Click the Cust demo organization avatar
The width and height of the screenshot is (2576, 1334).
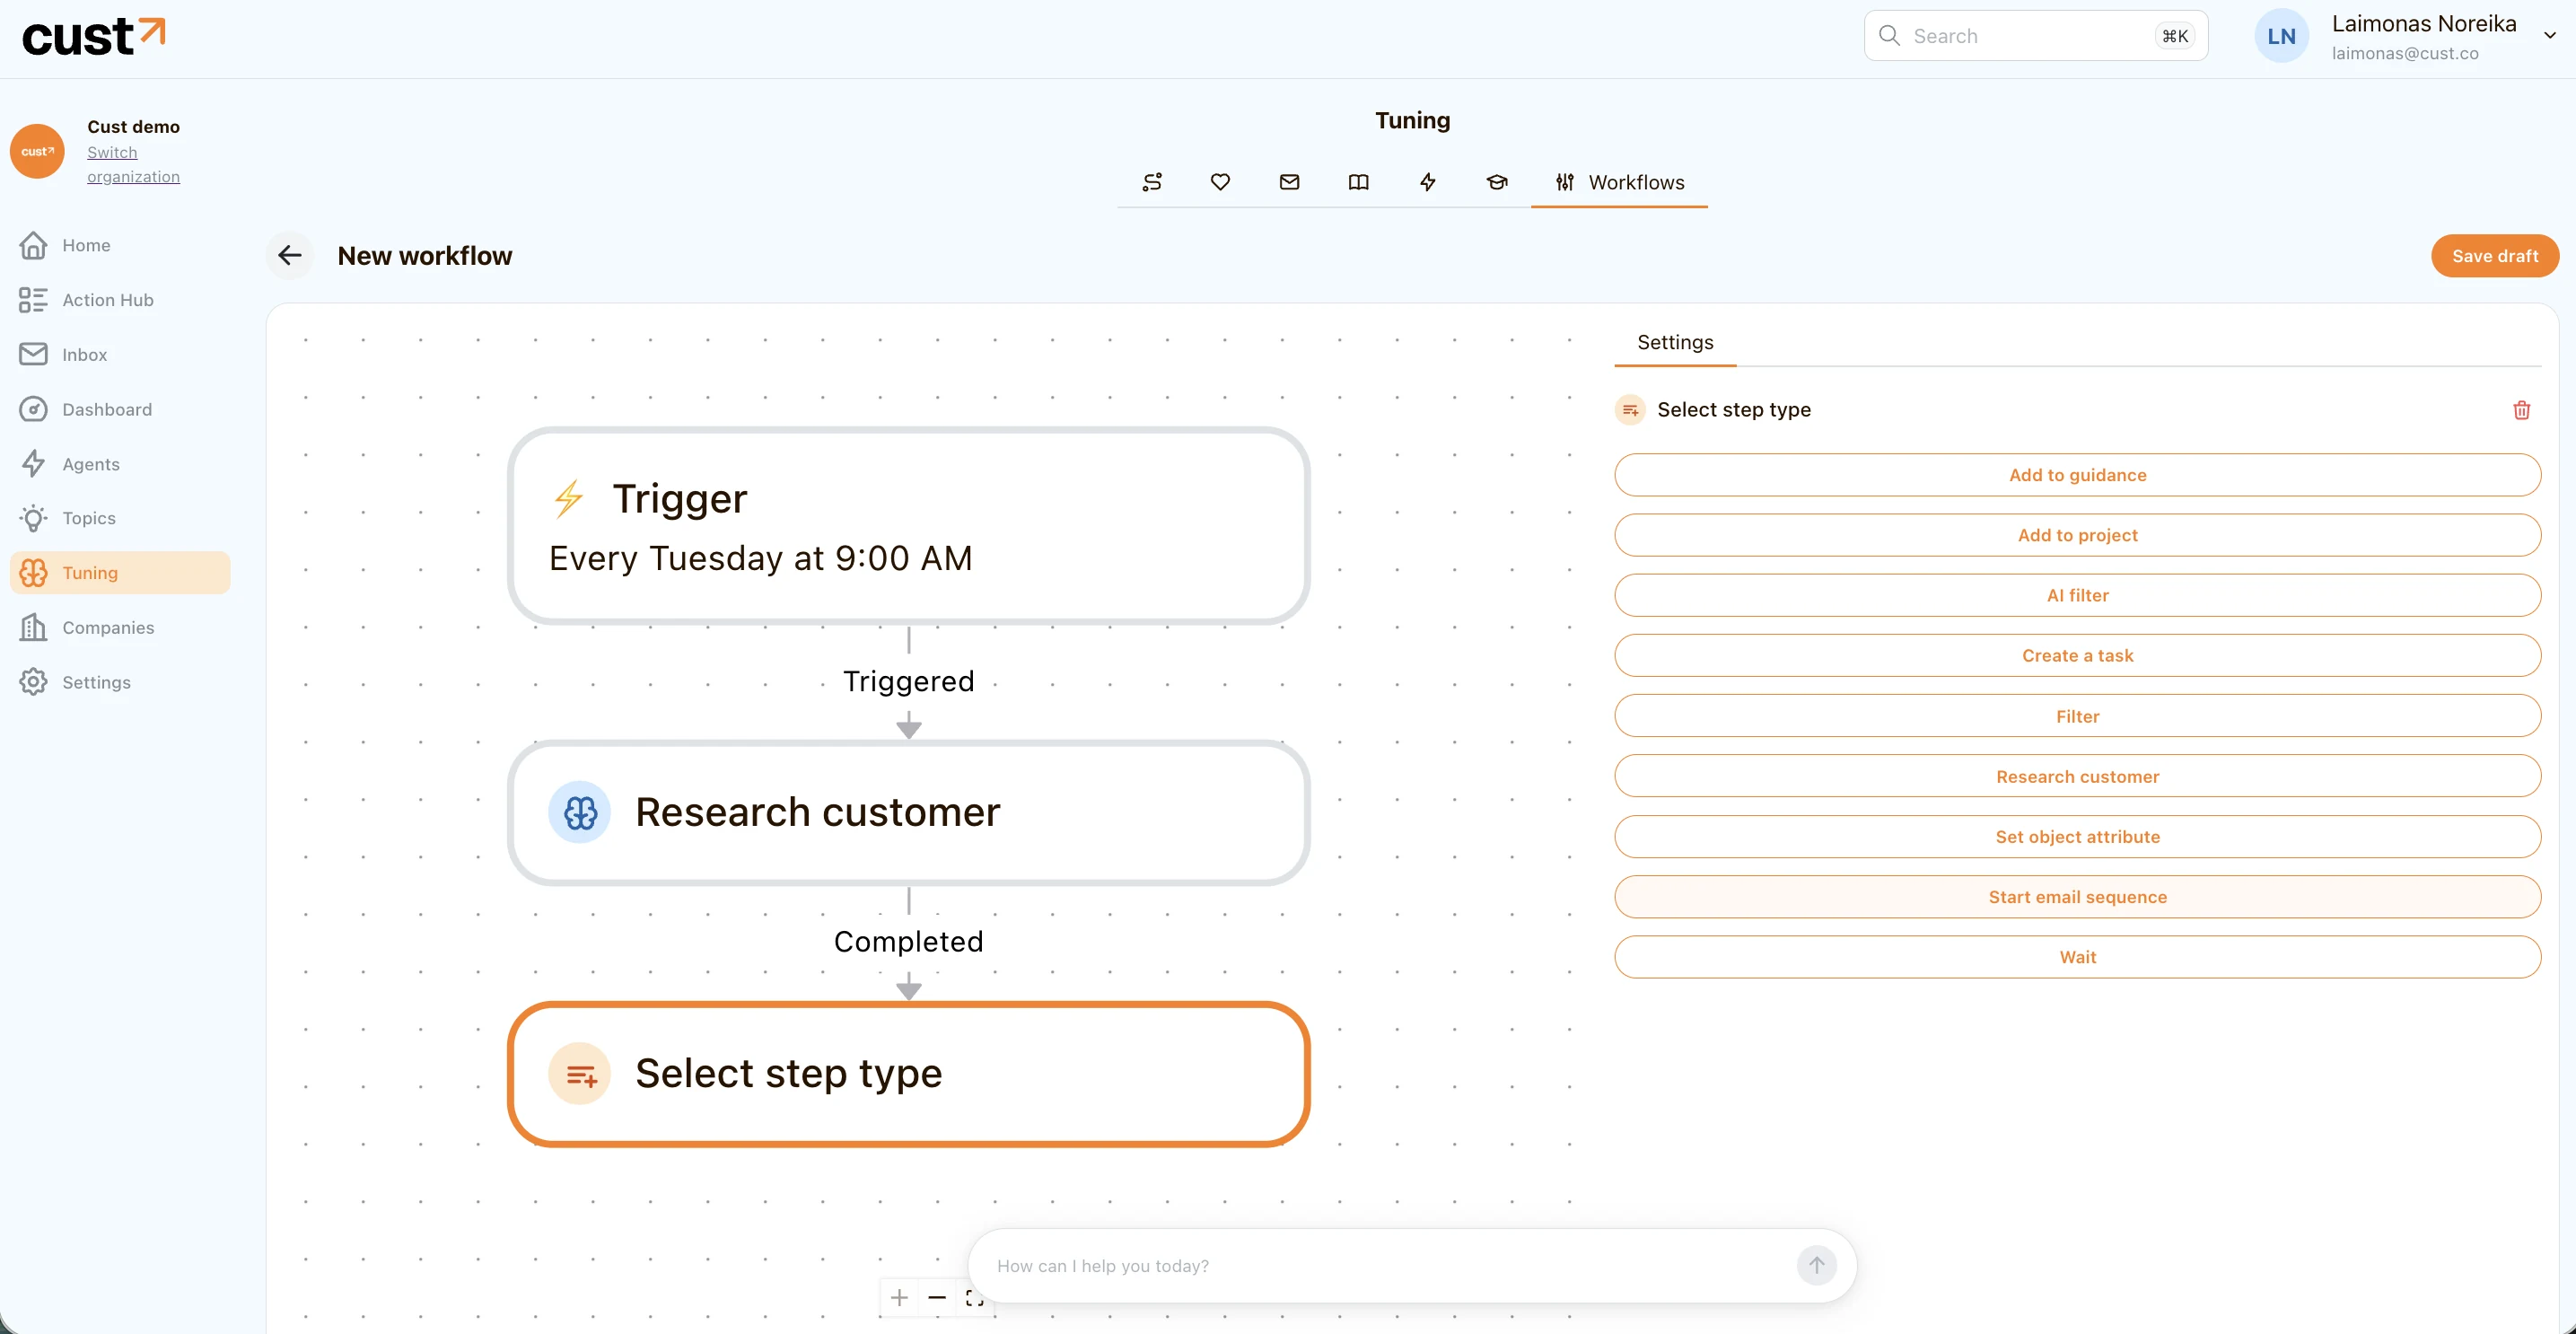(37, 151)
